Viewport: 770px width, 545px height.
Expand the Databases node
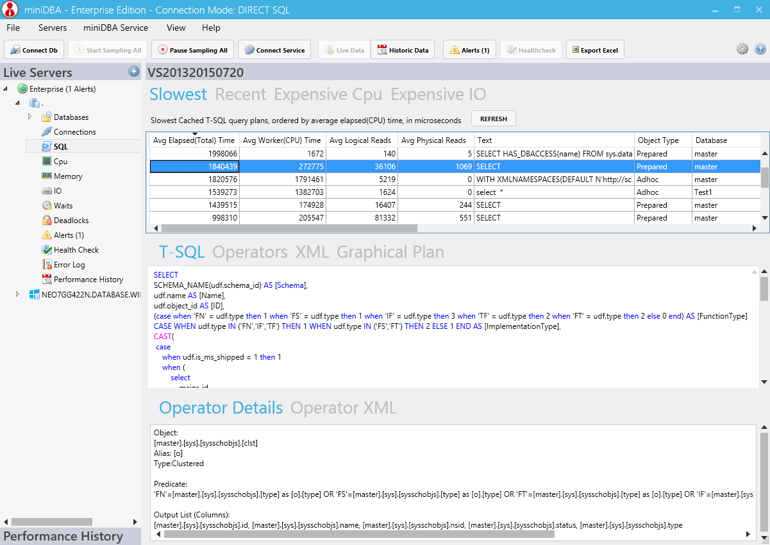(x=29, y=117)
